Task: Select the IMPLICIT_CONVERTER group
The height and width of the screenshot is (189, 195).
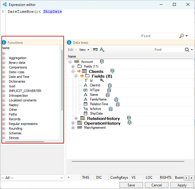Action: point(25,91)
